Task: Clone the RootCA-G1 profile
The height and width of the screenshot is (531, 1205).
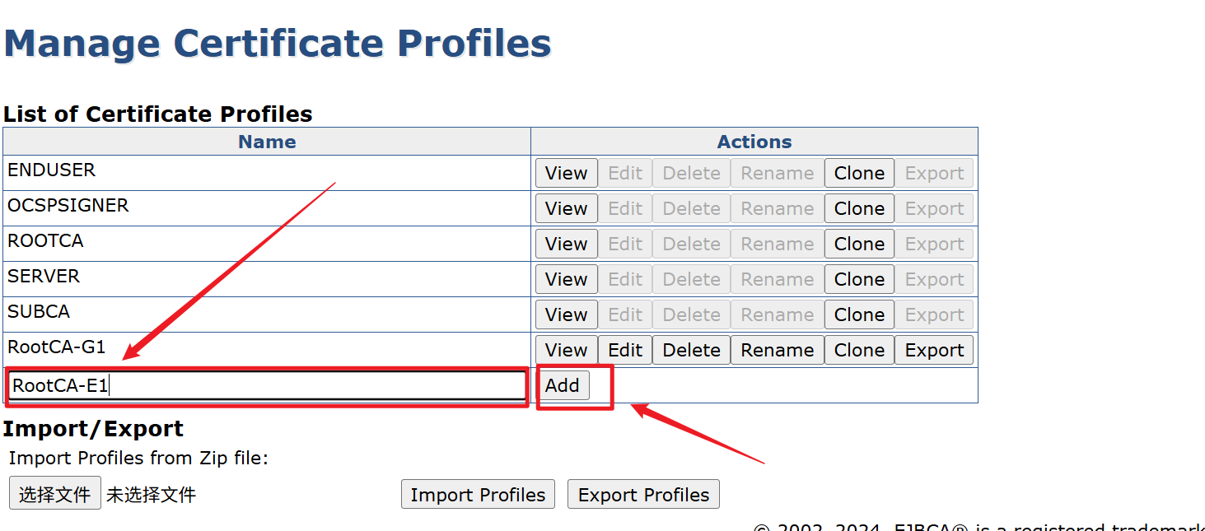Action: (x=859, y=350)
